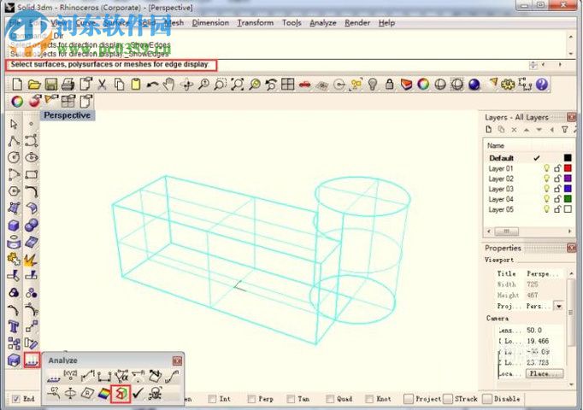The image size is (583, 410).
Task: Open Options with the gear icon
Action: click(x=508, y=85)
